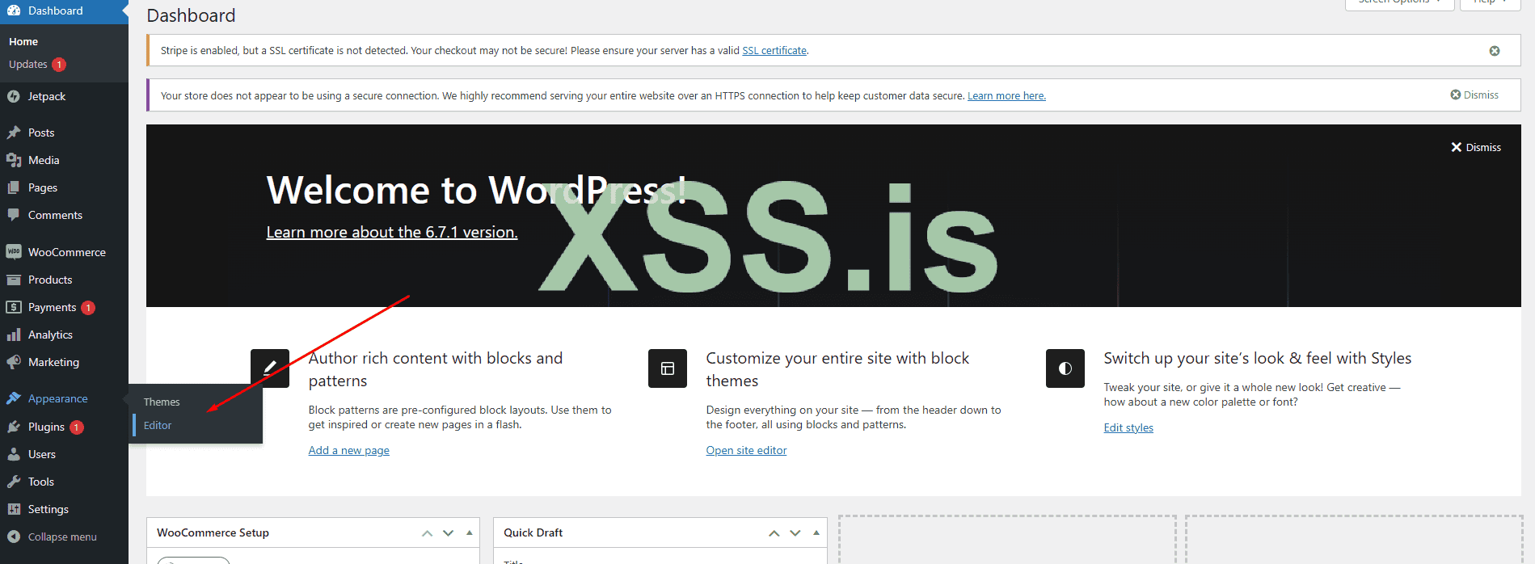Click the Dashboard gauge icon in sidebar
1535x564 pixels.
click(14, 11)
